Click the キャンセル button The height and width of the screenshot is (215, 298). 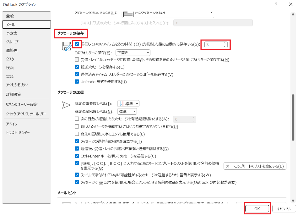point(284,209)
